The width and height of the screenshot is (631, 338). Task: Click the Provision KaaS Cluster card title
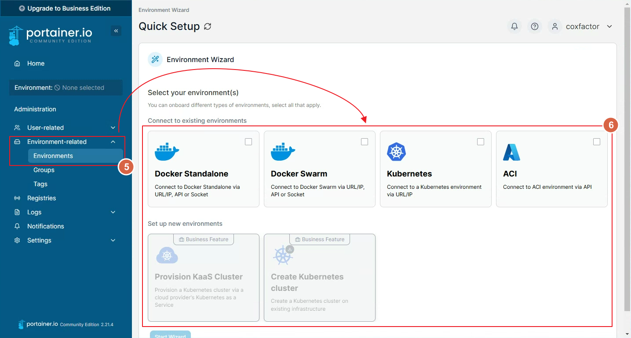[199, 277]
